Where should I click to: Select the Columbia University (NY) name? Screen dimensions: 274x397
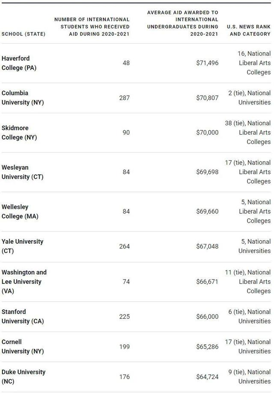[22, 98]
